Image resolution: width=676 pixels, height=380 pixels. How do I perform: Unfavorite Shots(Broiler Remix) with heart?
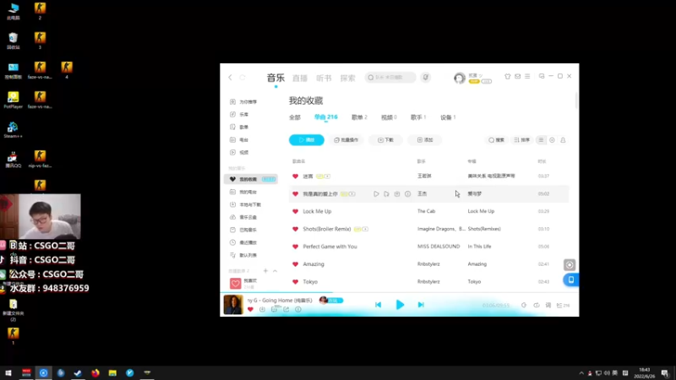(x=295, y=229)
